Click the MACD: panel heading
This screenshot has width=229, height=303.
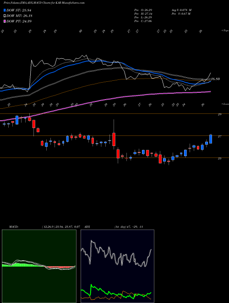14,227
